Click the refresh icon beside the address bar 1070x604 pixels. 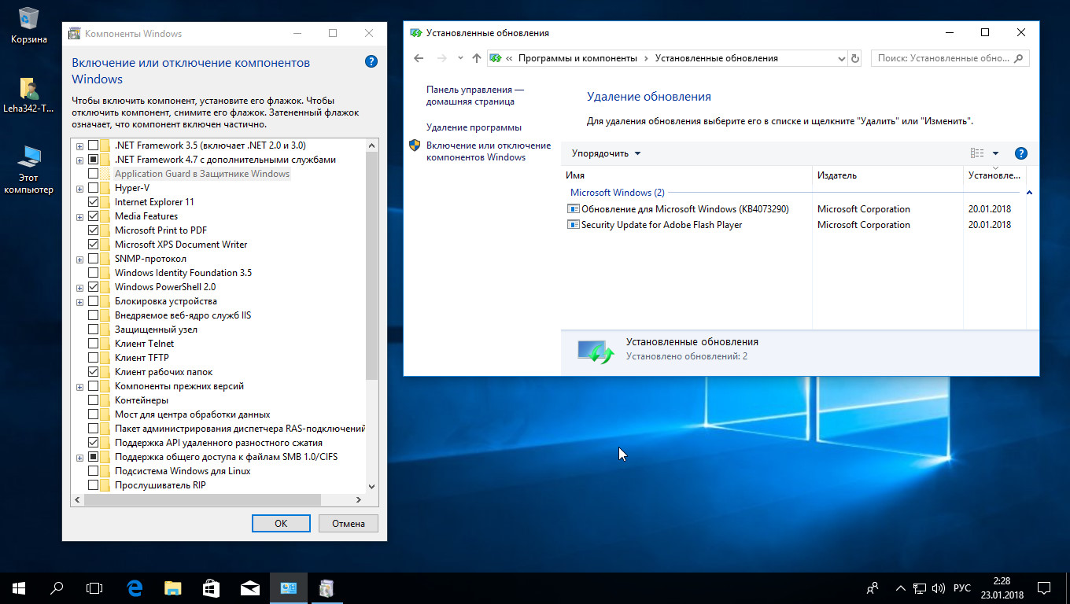pyautogui.click(x=856, y=58)
